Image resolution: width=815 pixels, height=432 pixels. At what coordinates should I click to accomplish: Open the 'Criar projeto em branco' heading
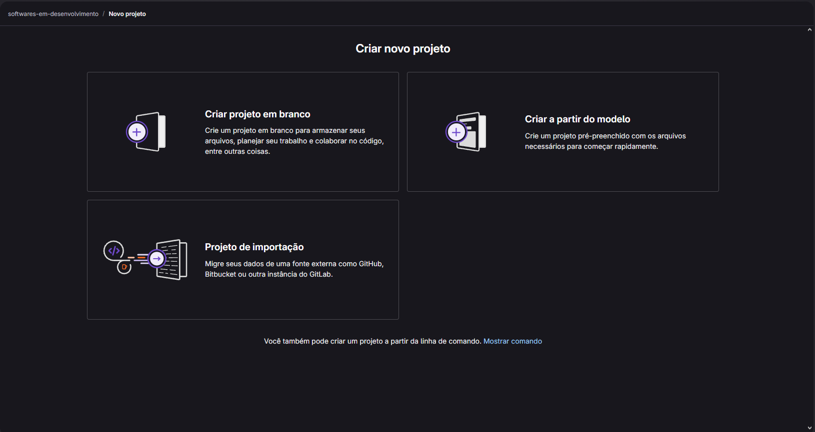(x=257, y=114)
